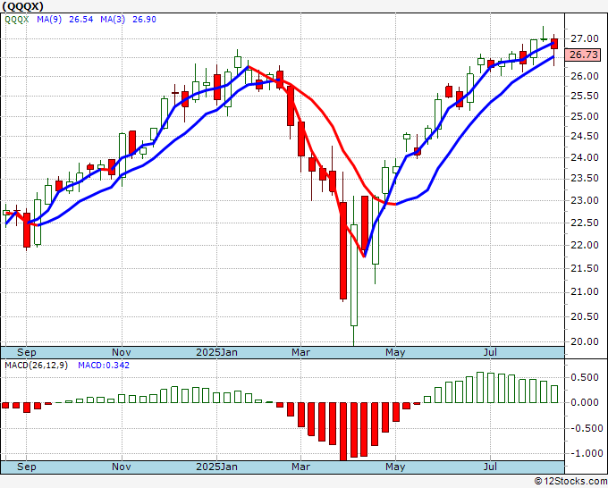Click the last green MACD histogram bar
This screenshot has height=488, width=608.
tap(554, 394)
